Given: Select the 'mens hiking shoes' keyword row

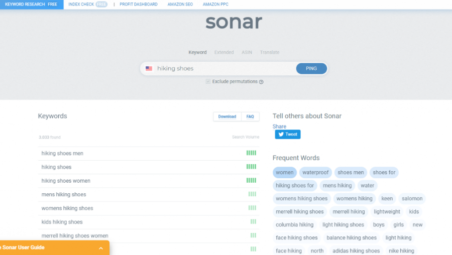Looking at the screenshot, I should click(149, 194).
